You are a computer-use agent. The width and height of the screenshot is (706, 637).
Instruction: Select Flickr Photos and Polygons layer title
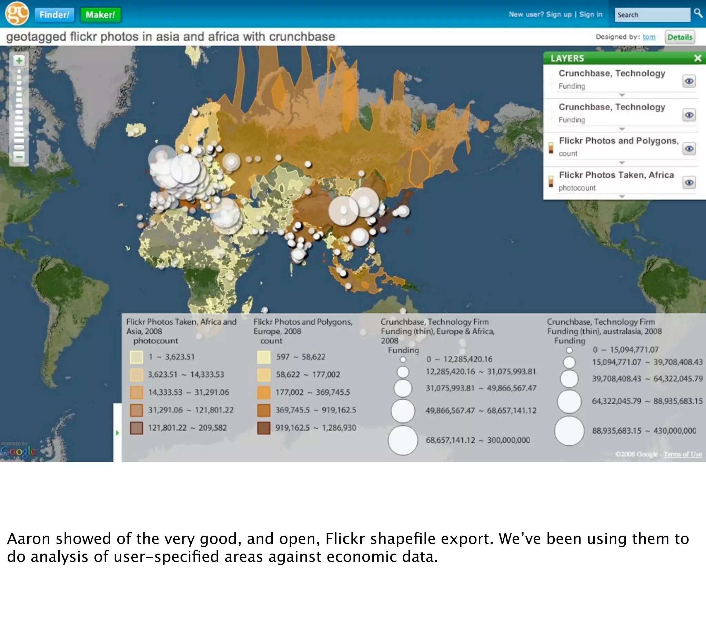618,141
